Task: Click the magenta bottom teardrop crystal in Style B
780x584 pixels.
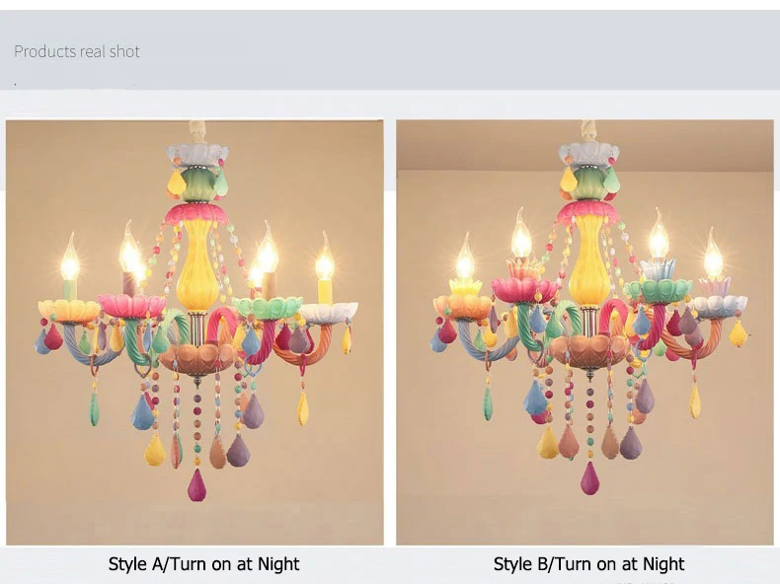Action: pos(590,478)
